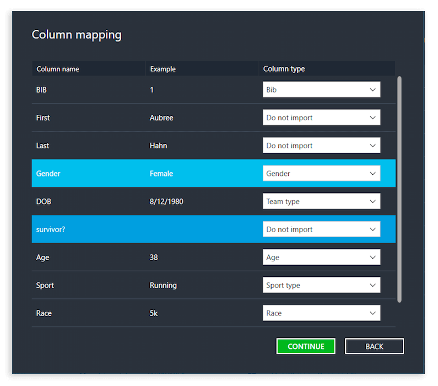
Task: Click the BACK button
Action: tap(374, 346)
